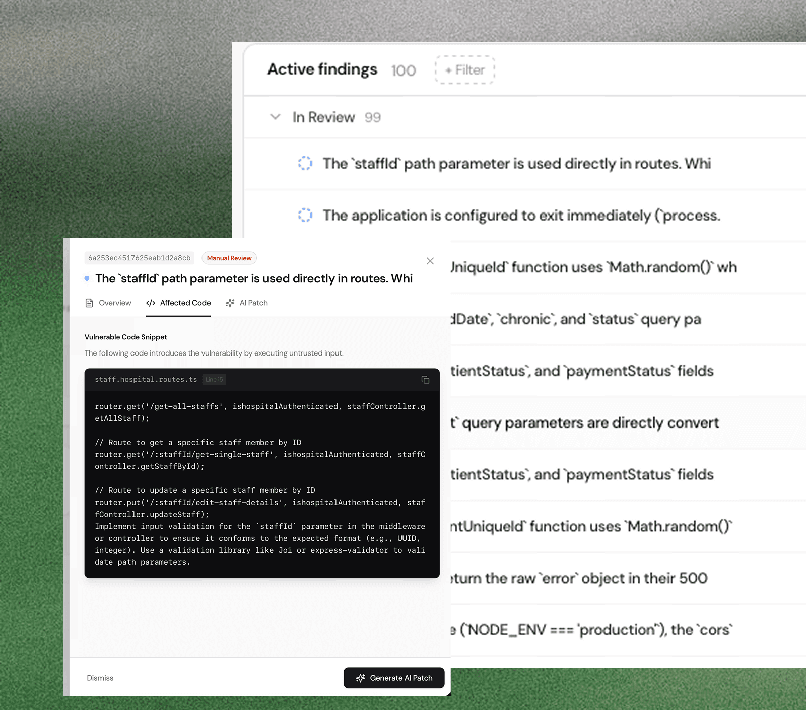Click the Overview document icon
Image resolution: width=806 pixels, height=710 pixels.
pos(89,303)
